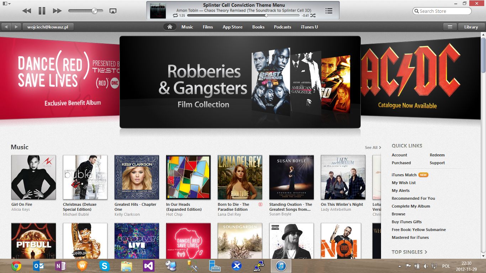Image resolution: width=486 pixels, height=273 pixels.
Task: Open the Pitbull Global Warming album cover
Action: [33, 241]
